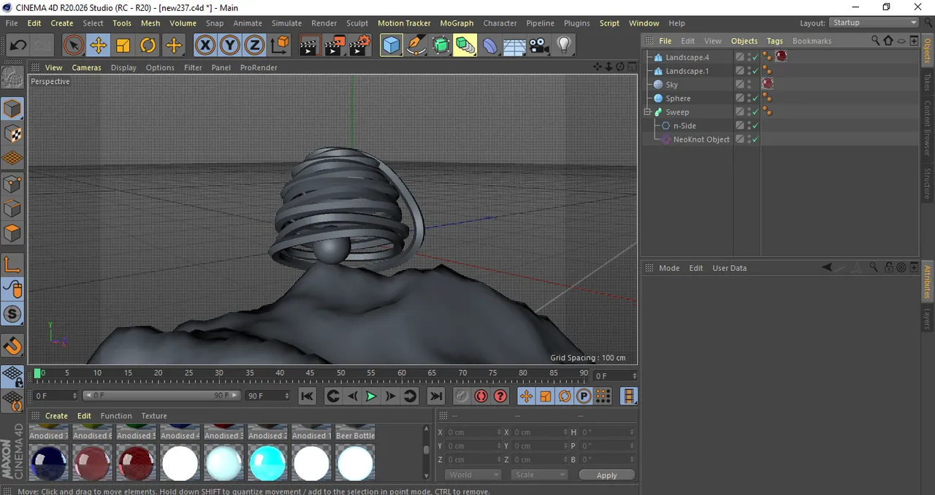Click Record Active Objects button

(462, 396)
